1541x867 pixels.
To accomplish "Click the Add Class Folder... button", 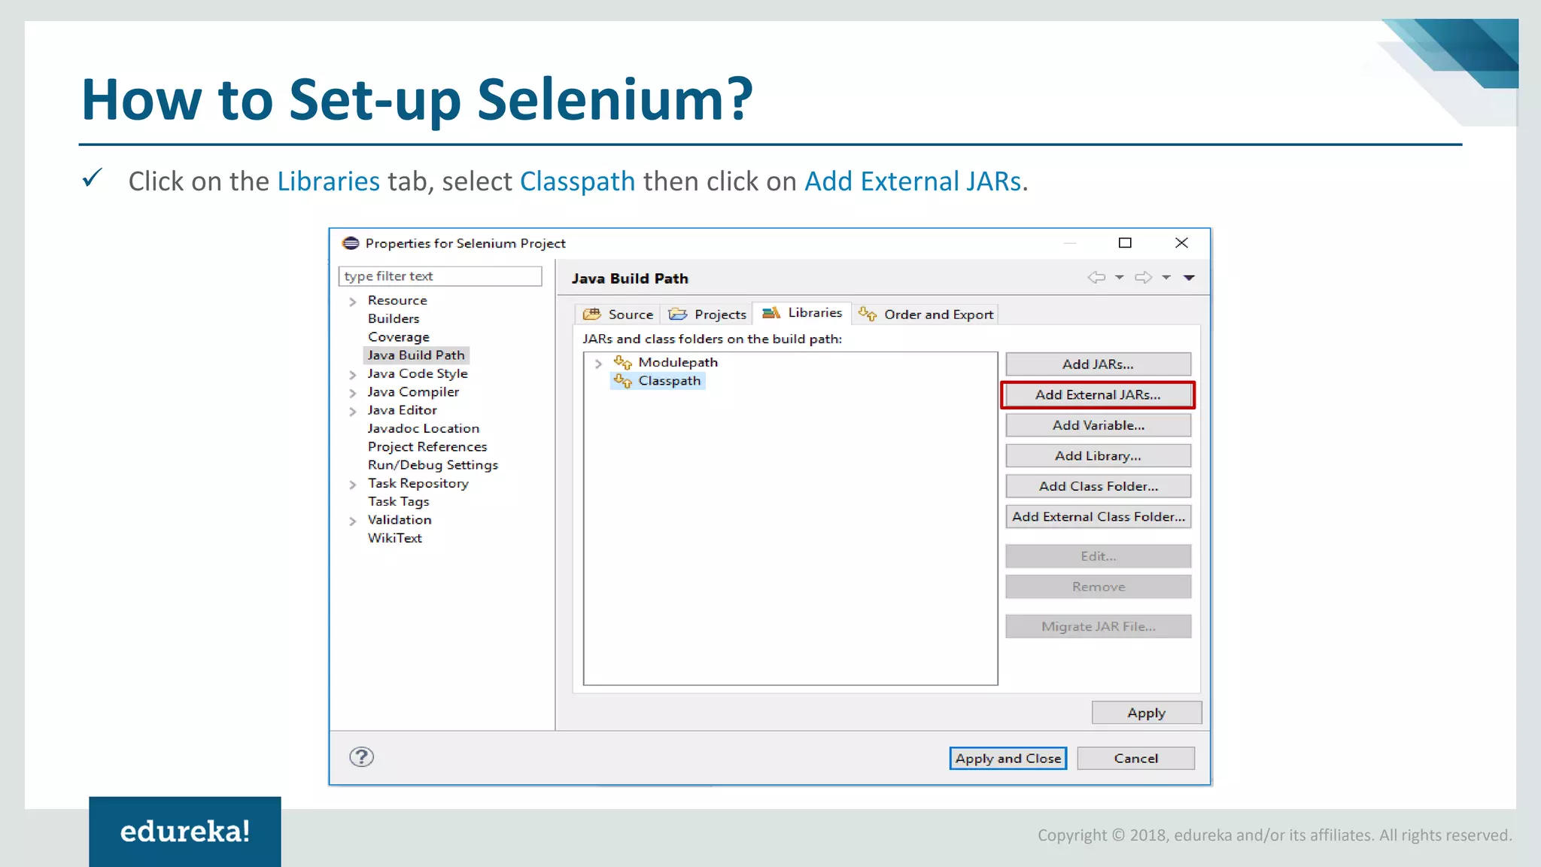I will point(1098,486).
